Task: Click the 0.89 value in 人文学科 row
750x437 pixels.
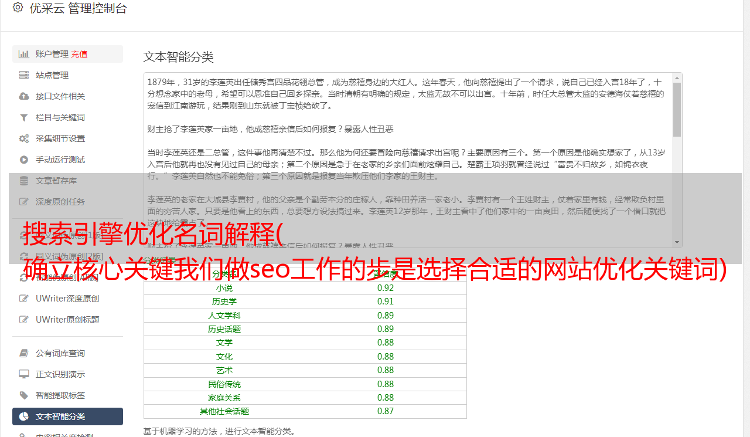Action: point(386,316)
